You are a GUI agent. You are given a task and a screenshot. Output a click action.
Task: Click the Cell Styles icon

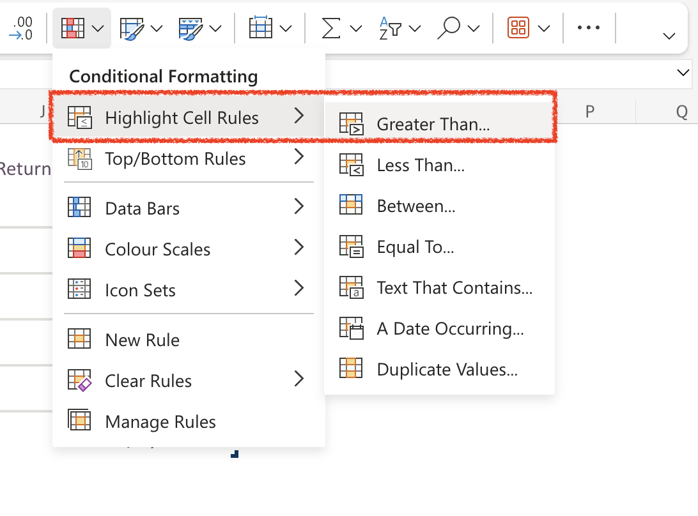tap(191, 28)
